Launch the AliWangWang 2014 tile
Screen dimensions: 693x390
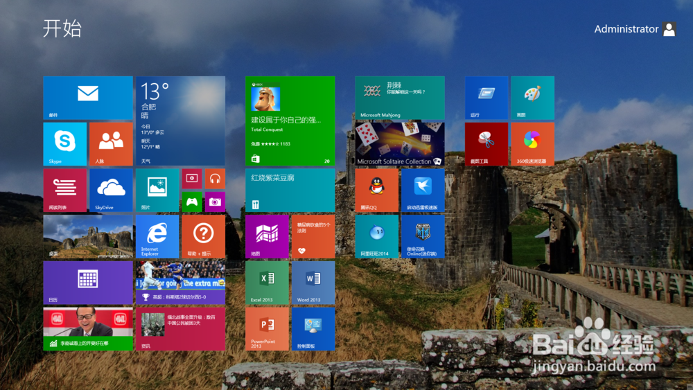coord(376,236)
